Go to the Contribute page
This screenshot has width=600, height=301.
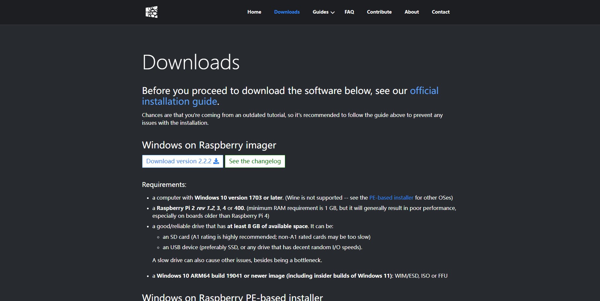pyautogui.click(x=379, y=12)
